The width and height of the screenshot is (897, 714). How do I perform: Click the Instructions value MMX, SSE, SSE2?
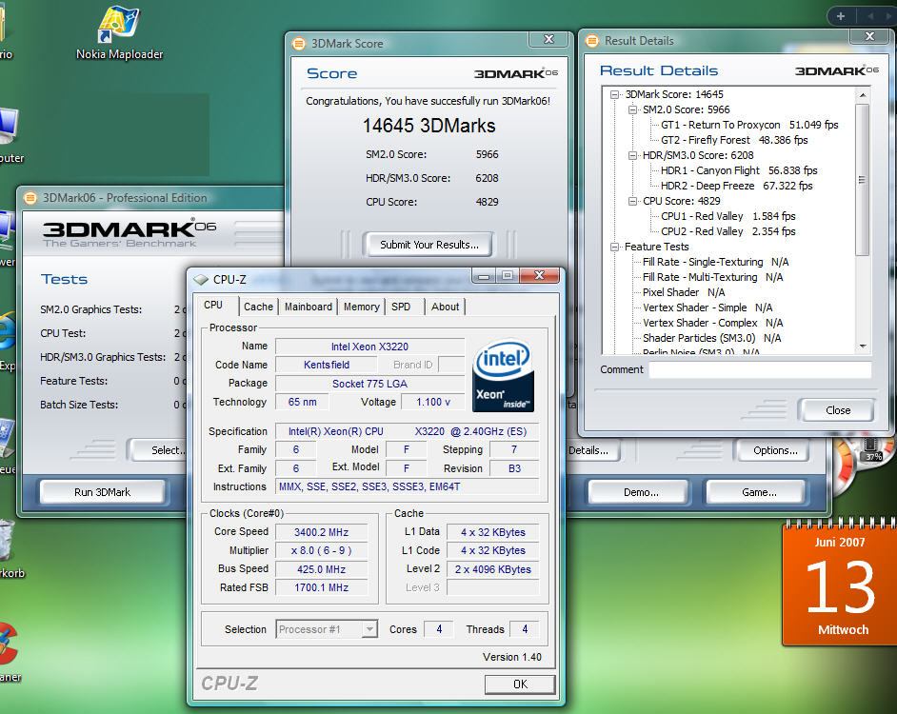pyautogui.click(x=407, y=486)
